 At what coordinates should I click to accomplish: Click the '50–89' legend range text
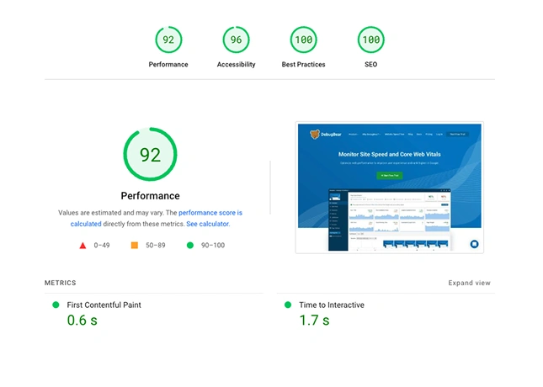(156, 245)
